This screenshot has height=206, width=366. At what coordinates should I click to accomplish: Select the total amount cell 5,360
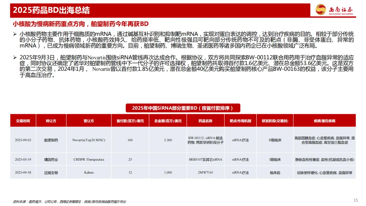(x=168, y=140)
